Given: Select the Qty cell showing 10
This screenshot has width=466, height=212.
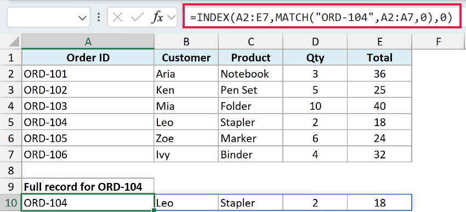Looking at the screenshot, I should tap(315, 106).
